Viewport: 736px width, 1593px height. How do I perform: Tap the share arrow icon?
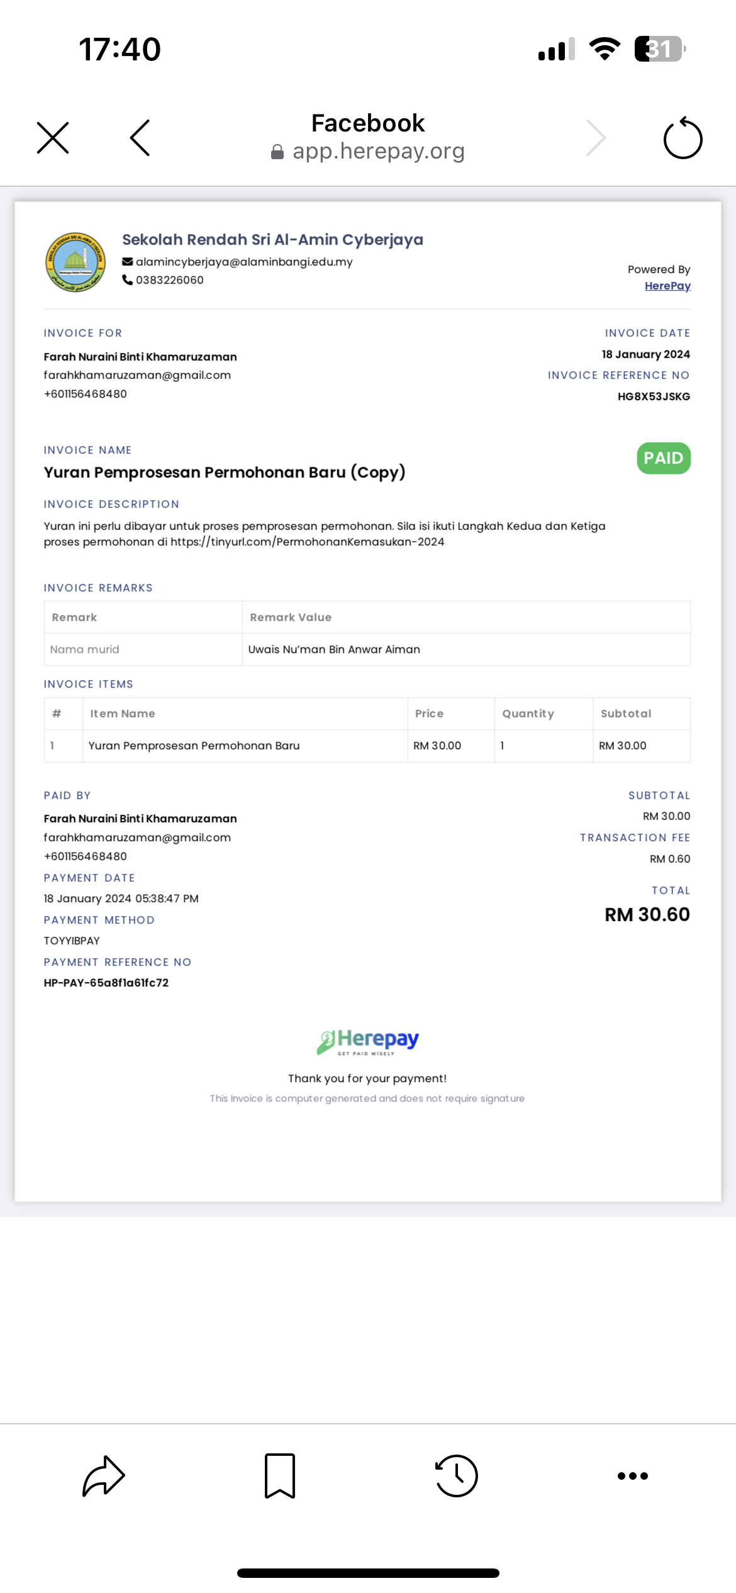point(104,1475)
